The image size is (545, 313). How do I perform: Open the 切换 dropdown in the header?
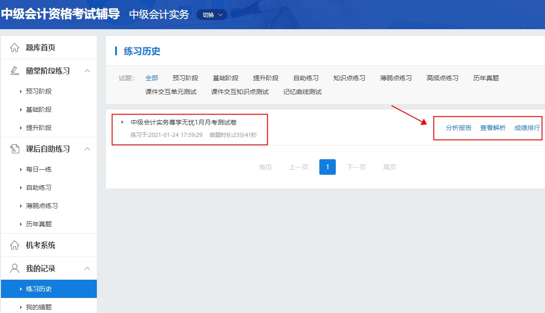click(212, 14)
